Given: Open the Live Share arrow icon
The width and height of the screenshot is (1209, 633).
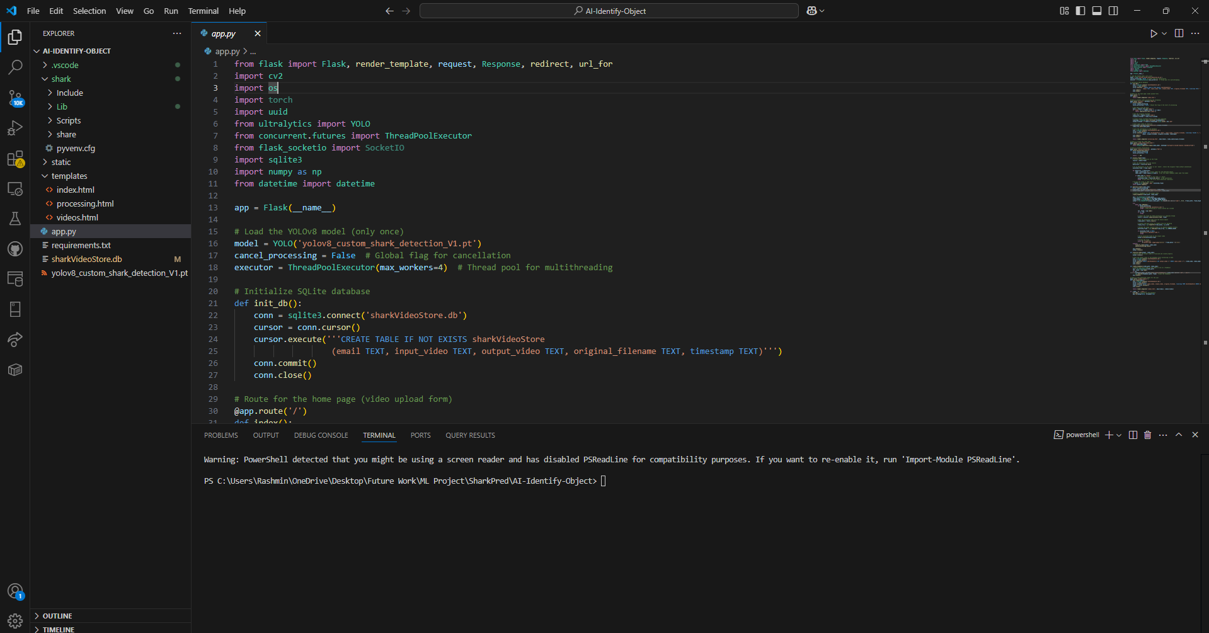Looking at the screenshot, I should point(15,339).
